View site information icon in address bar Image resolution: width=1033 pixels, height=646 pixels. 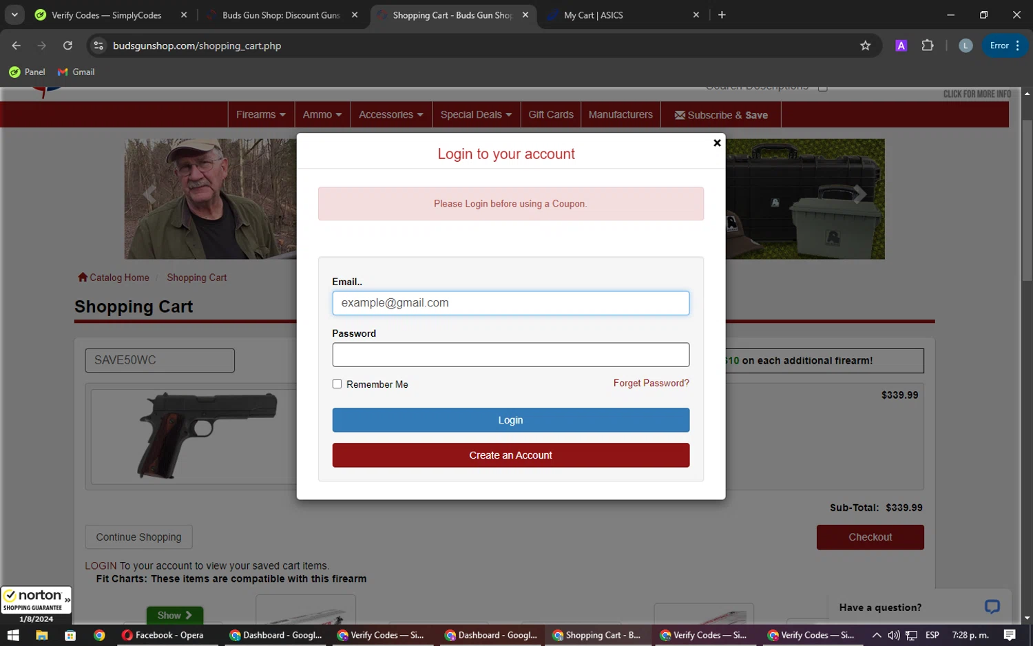[98, 45]
